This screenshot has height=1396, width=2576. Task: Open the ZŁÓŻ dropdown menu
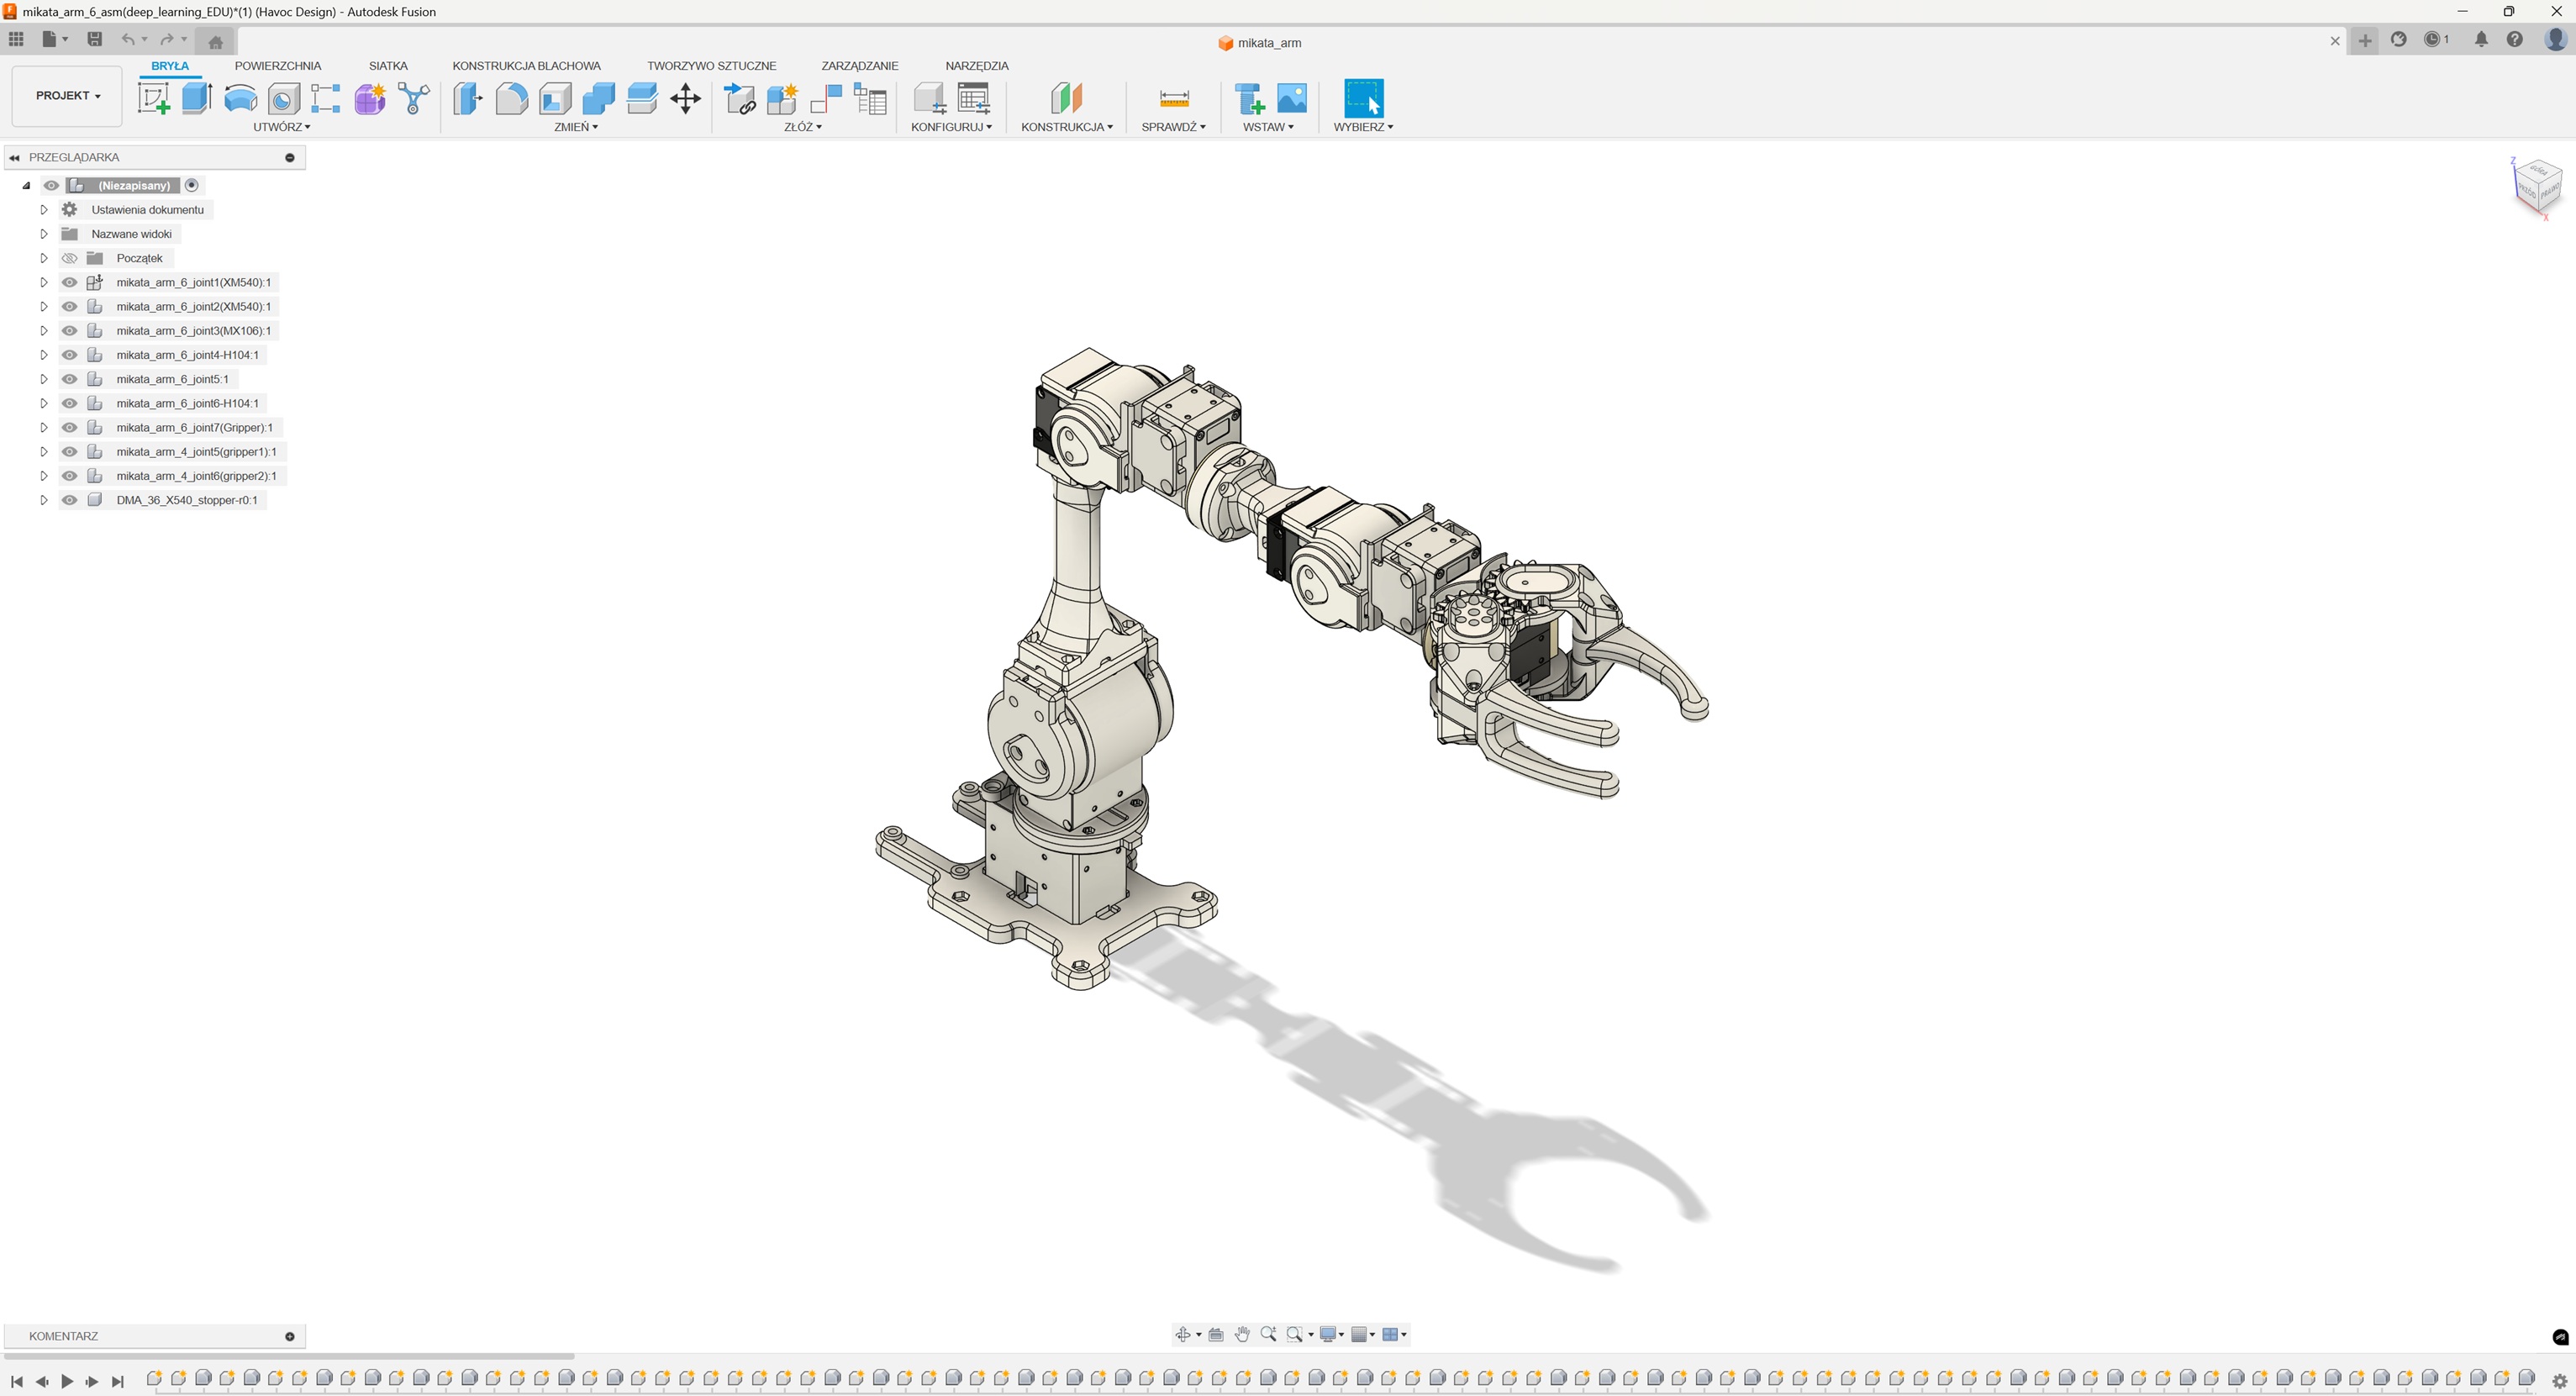(x=803, y=127)
